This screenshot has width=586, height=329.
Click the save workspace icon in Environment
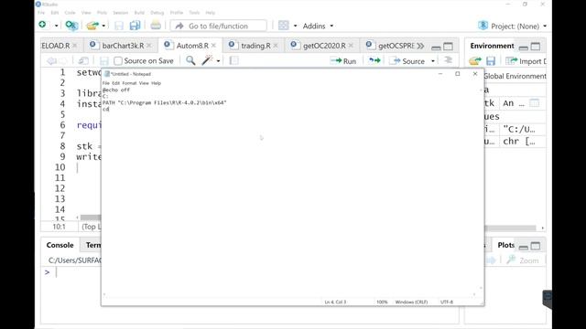tap(491, 61)
